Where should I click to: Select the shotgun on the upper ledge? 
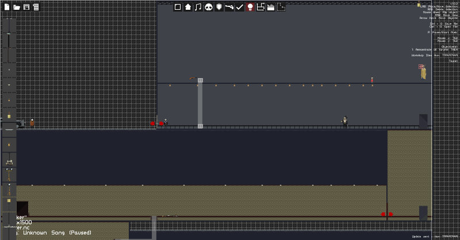coord(193,78)
